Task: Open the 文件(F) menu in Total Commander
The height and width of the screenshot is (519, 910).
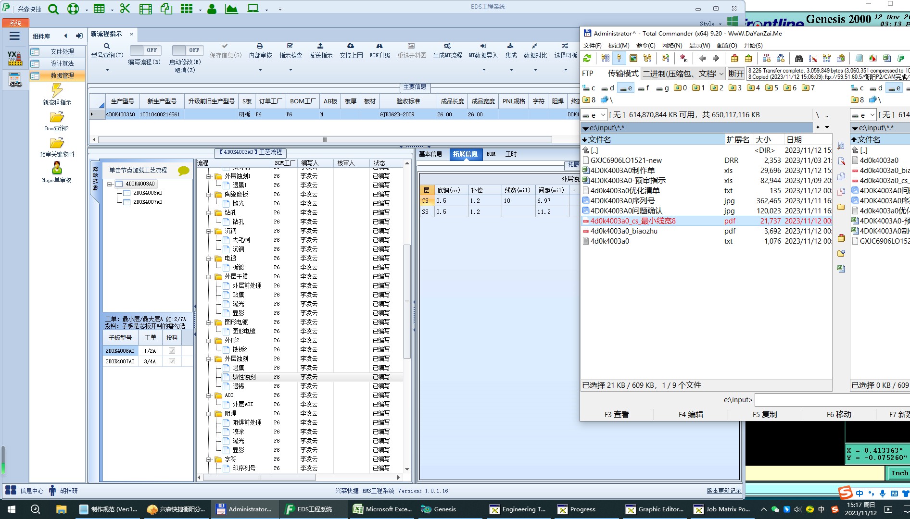Action: tap(593, 46)
